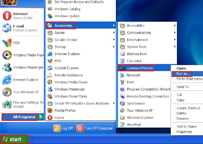Click Mozilla Firefox icon
The image size is (203, 144).
click(x=50, y=110)
